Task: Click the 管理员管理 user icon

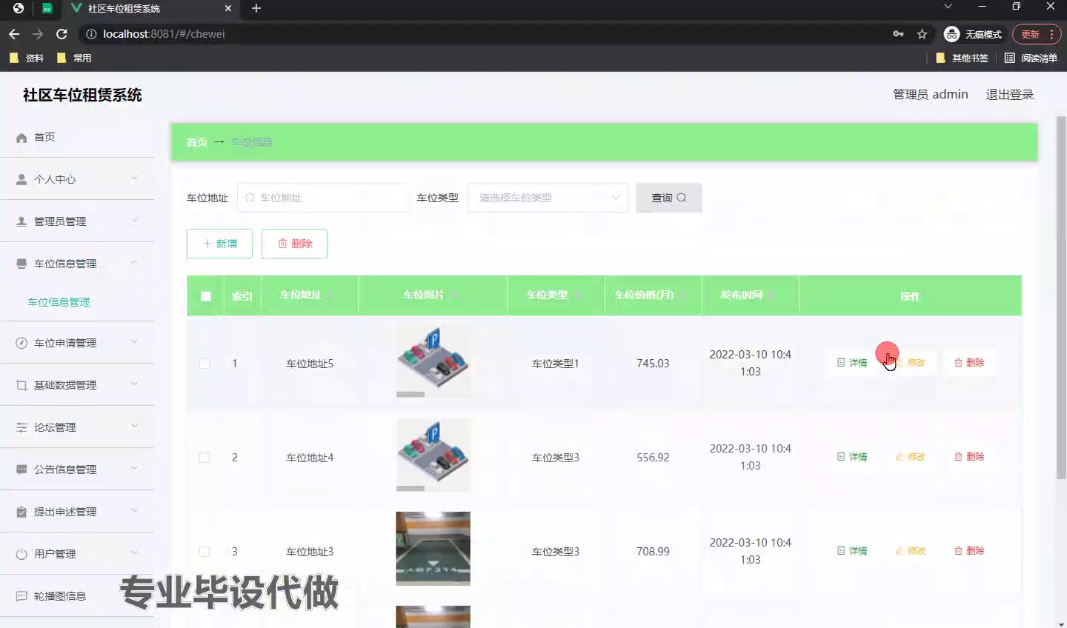Action: [21, 221]
